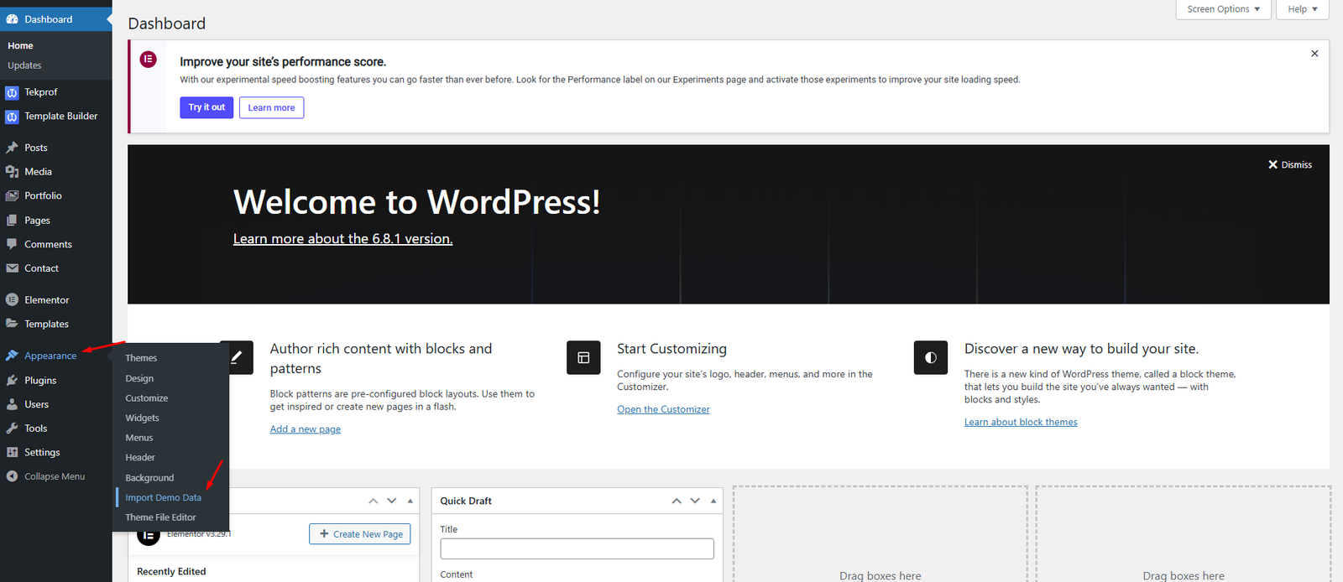Viewport: 1343px width, 582px height.
Task: Open the Tools wrench icon
Action: (x=12, y=429)
